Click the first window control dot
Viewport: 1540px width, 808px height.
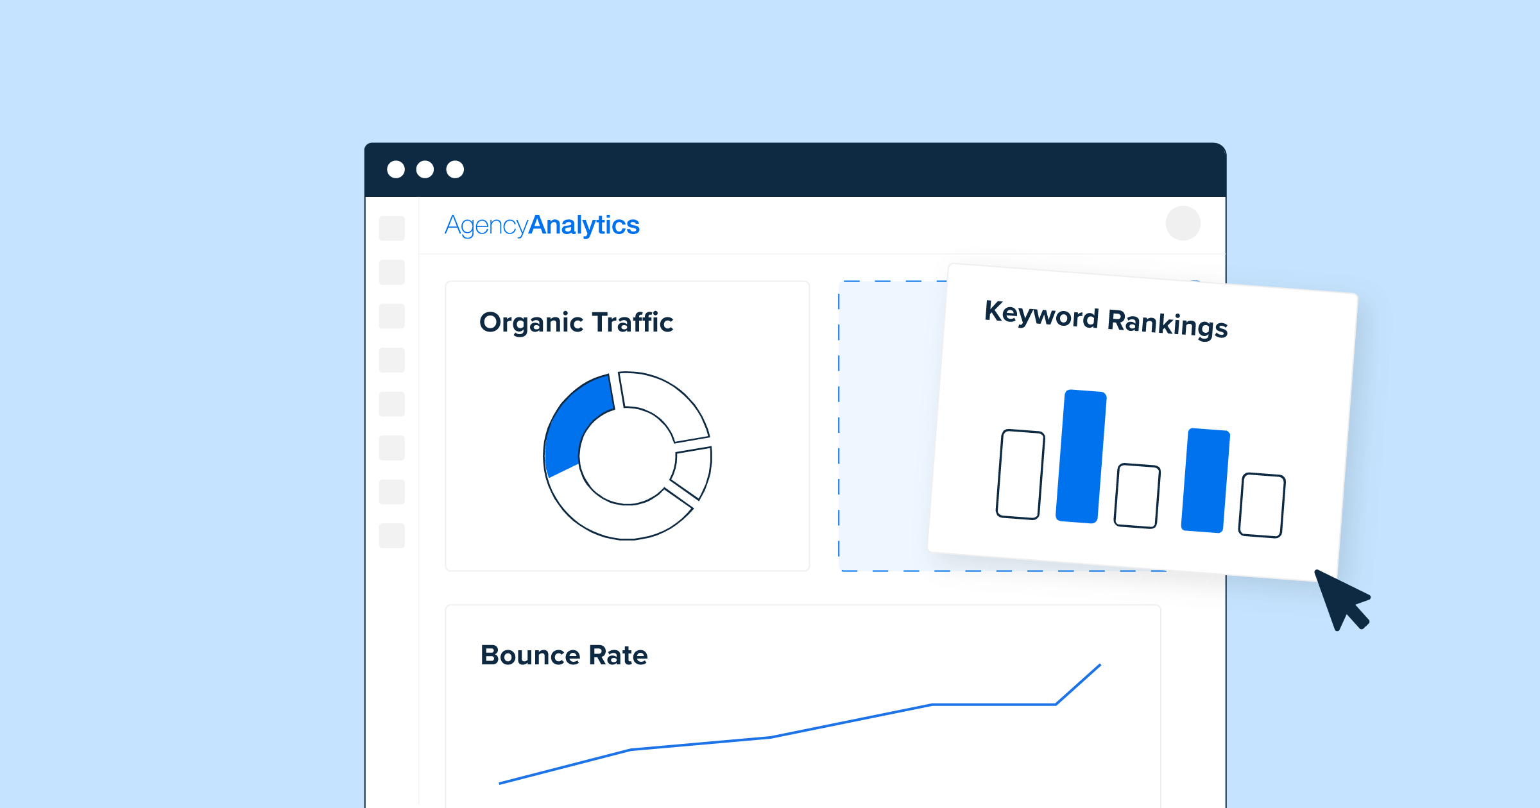tap(396, 169)
